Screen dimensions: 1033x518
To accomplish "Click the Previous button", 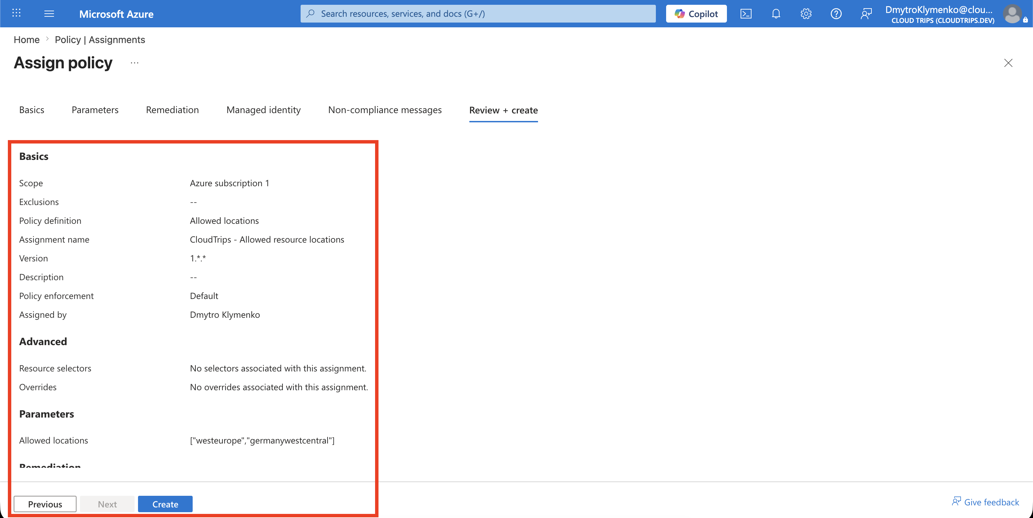I will tap(45, 504).
